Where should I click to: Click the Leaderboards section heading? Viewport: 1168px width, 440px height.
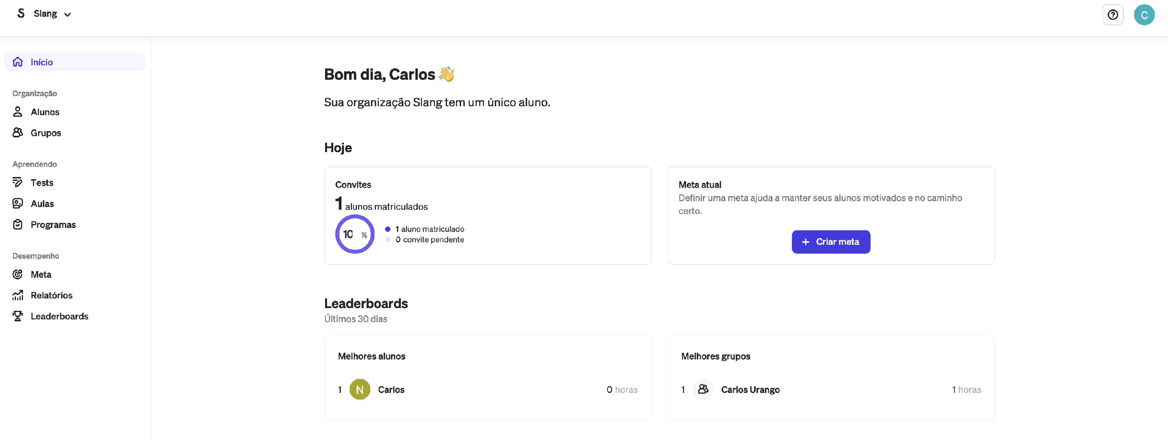tap(366, 303)
